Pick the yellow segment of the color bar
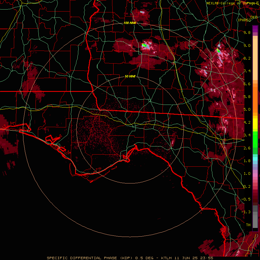The image size is (260, 260). tap(255, 124)
